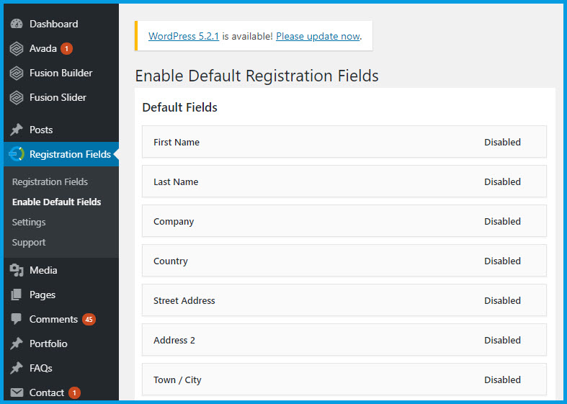Click the Pages icon in sidebar
The width and height of the screenshot is (567, 404).
17,295
